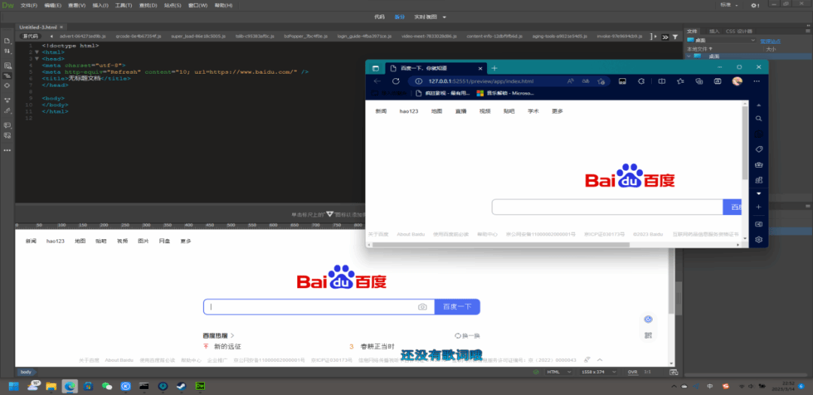Open Dreamweaver from the Windows taskbar
The height and width of the screenshot is (395, 813).
[199, 385]
